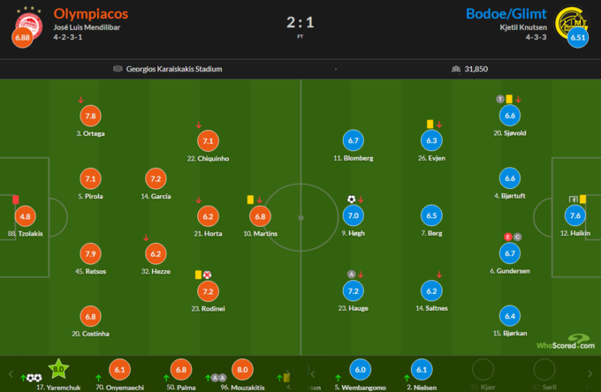Click the red card icon above Tzolakis
The image size is (601, 392).
point(16,199)
